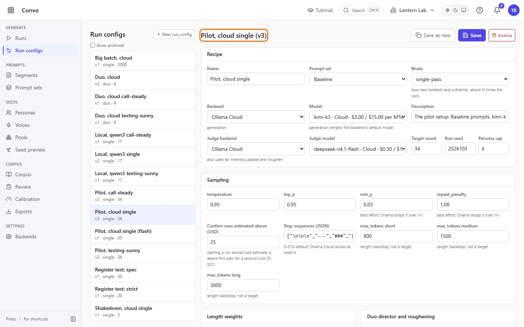Click the temperature input field
The image size is (524, 327).
243,205
